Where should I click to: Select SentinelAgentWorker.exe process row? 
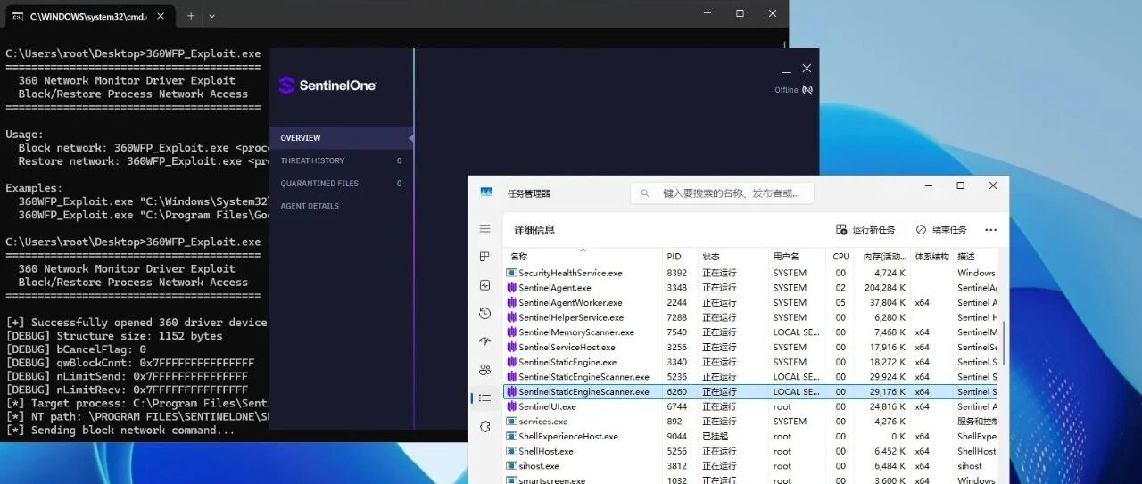[752, 302]
